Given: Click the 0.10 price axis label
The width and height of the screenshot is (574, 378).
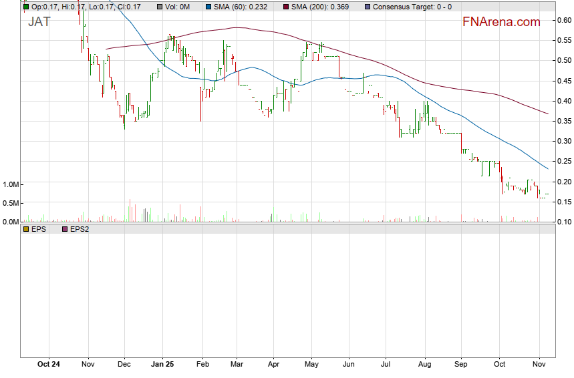Looking at the screenshot, I should coord(563,222).
